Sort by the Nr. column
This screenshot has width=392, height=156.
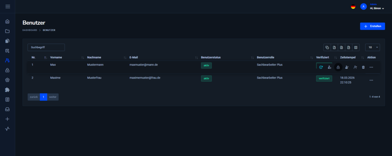[46, 58]
